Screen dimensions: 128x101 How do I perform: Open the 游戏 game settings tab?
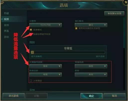pos(6,37)
